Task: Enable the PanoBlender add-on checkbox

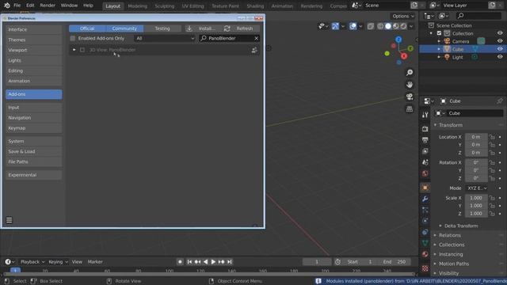Action: coord(82,50)
